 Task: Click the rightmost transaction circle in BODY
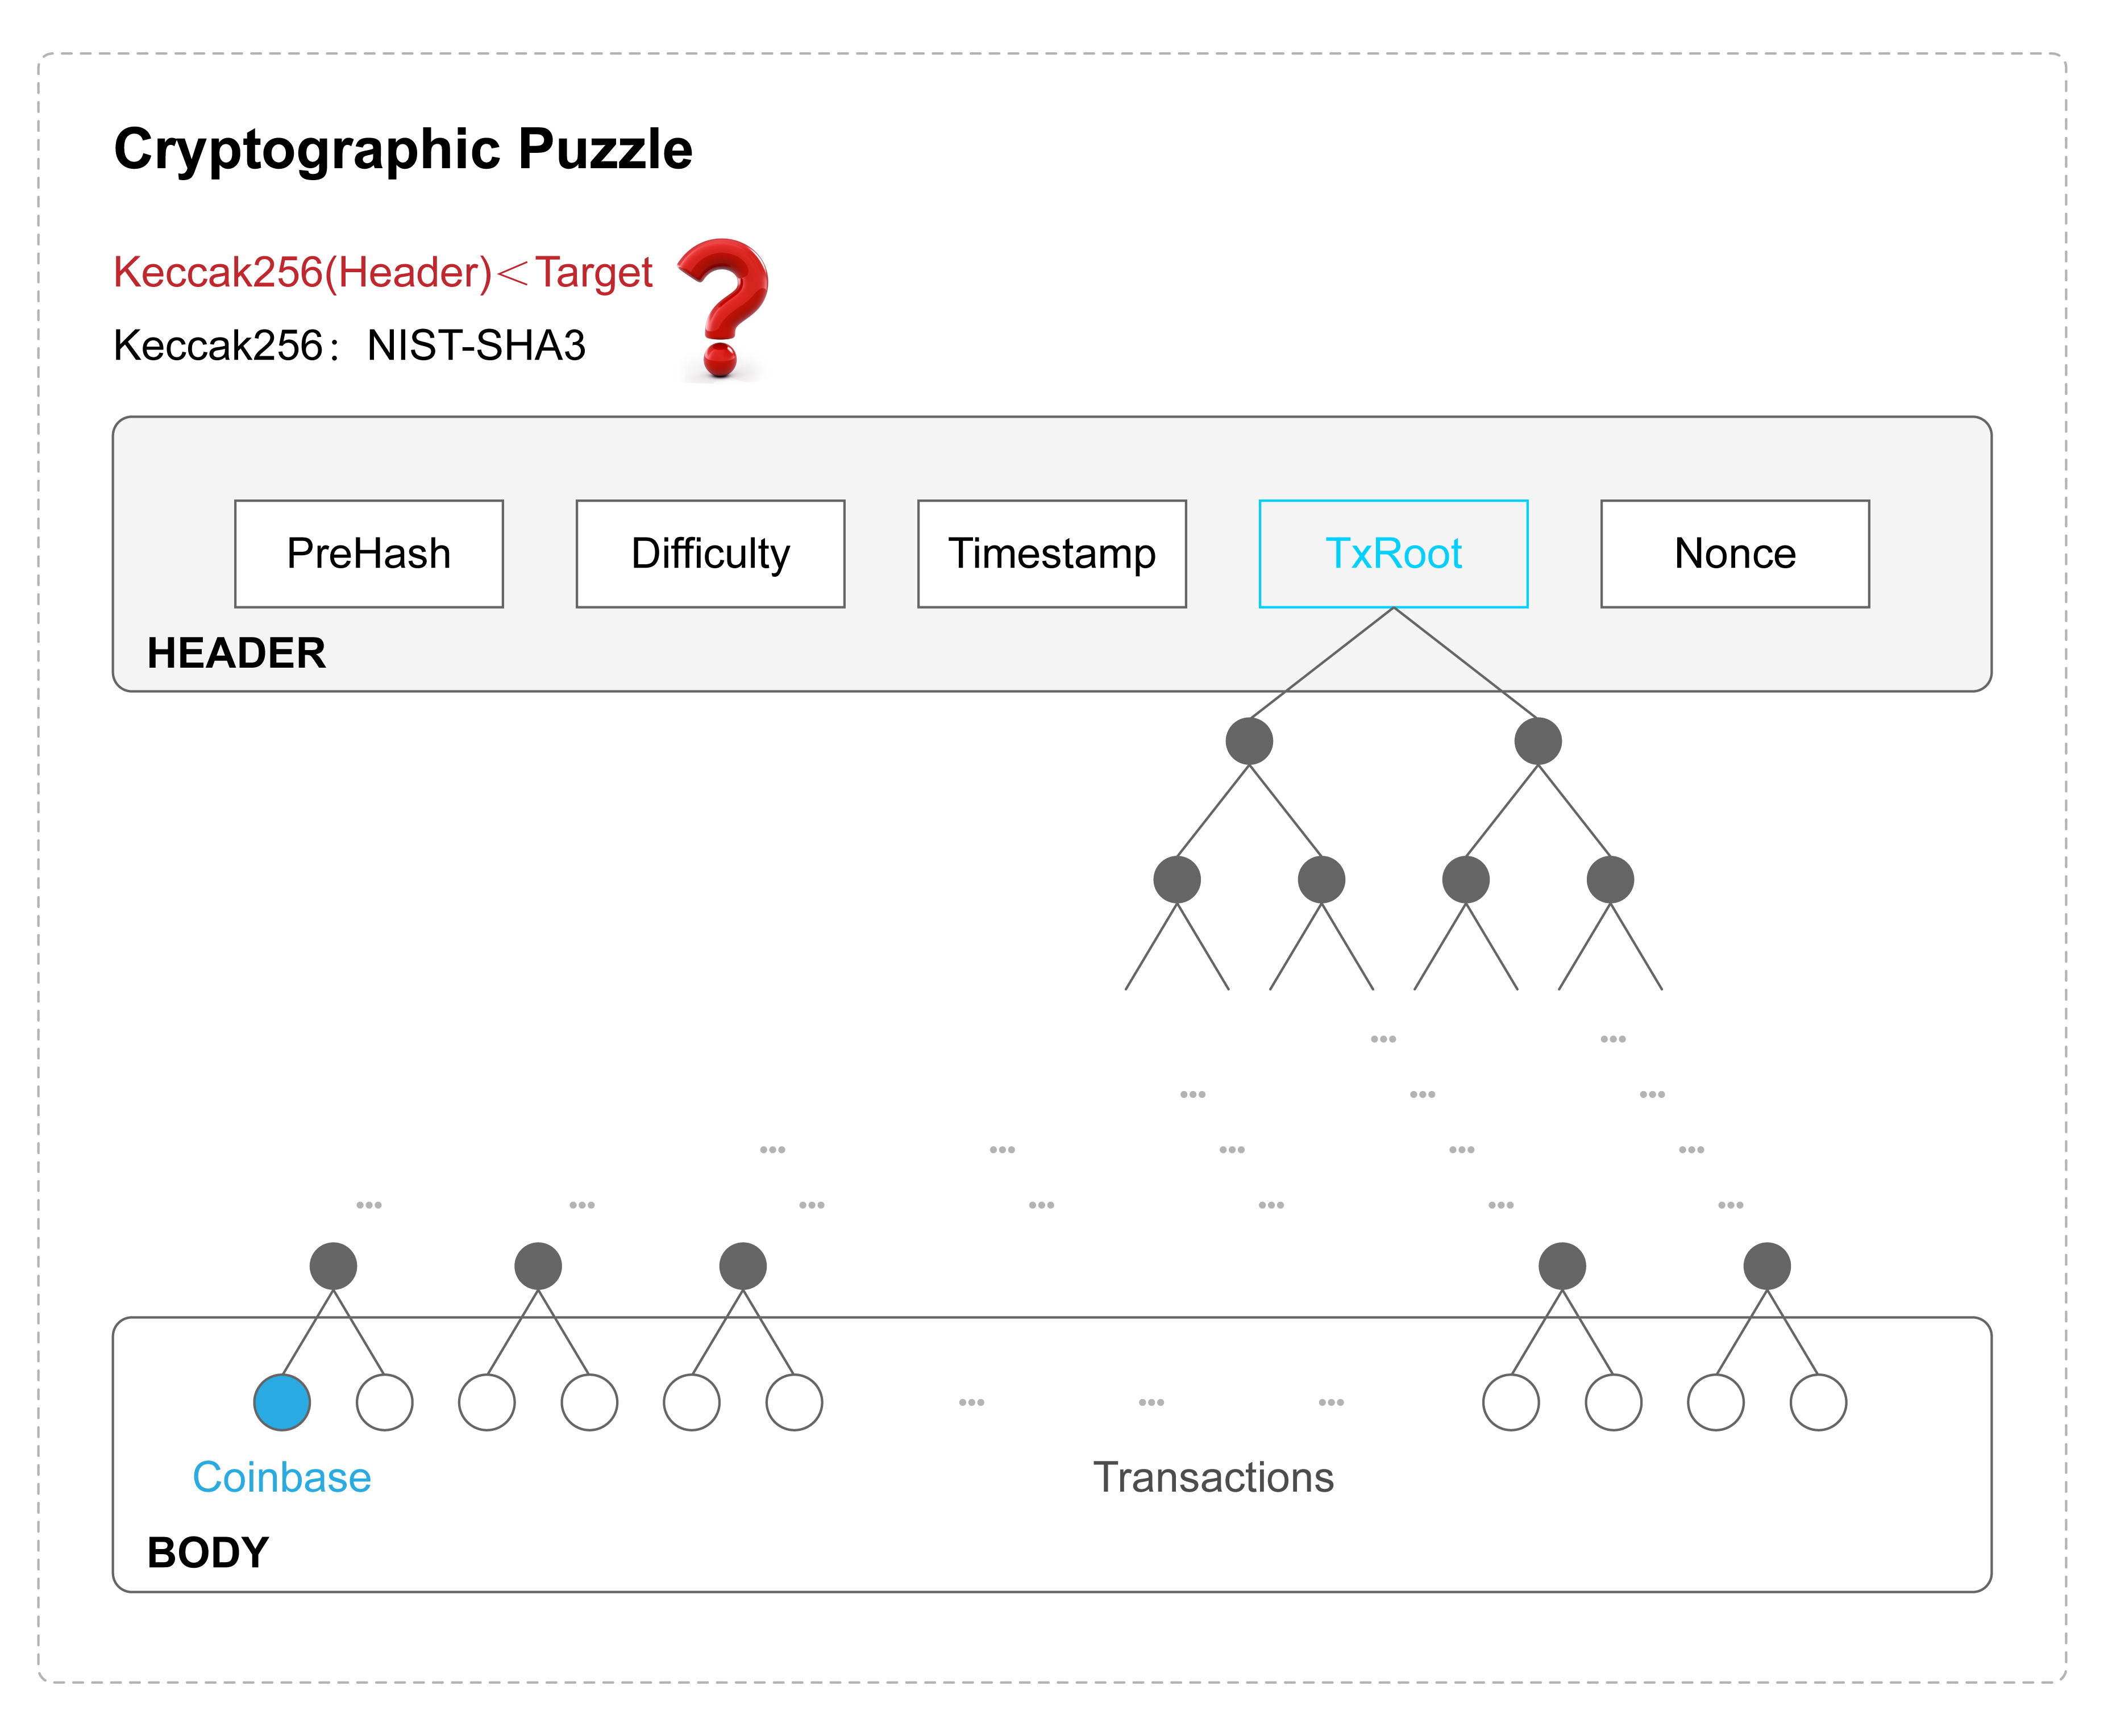(x=1818, y=1402)
